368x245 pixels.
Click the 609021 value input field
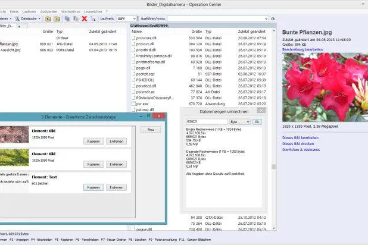pyautogui.click(x=207, y=122)
